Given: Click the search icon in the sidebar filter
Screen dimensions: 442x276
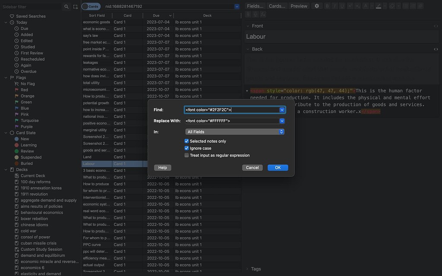Looking at the screenshot, I should tap(66, 6).
